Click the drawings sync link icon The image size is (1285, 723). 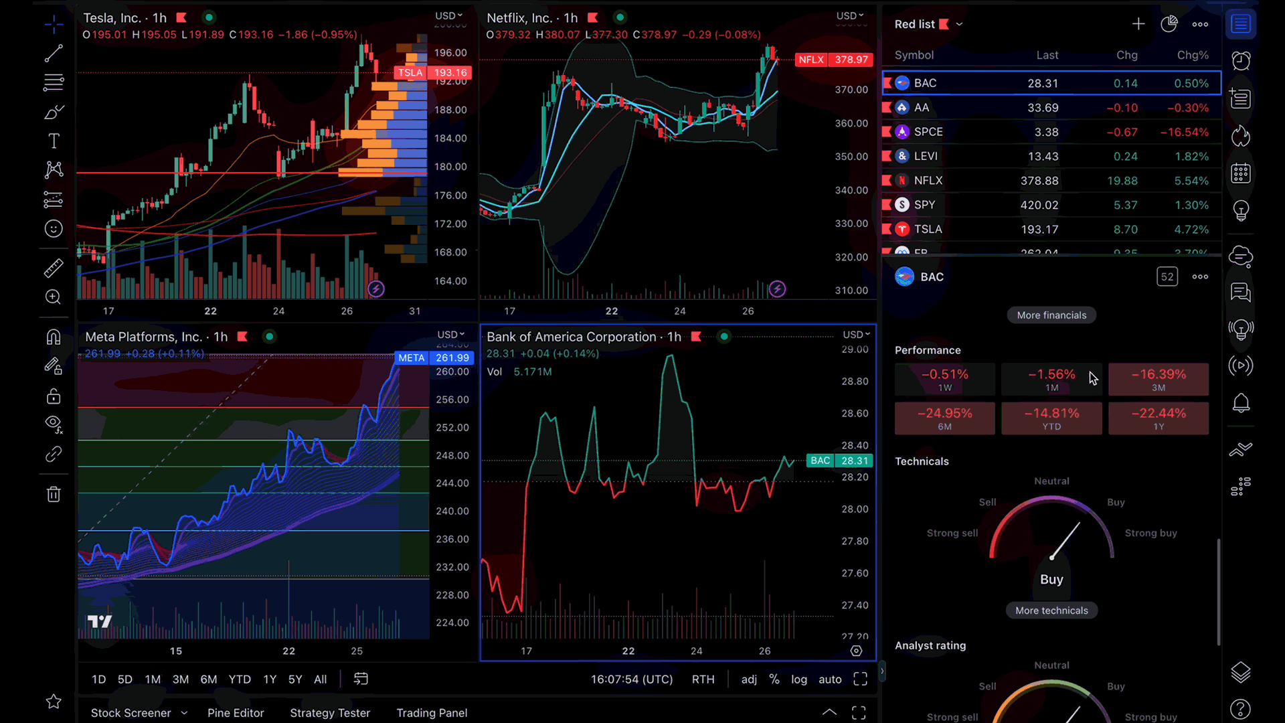pos(54,455)
